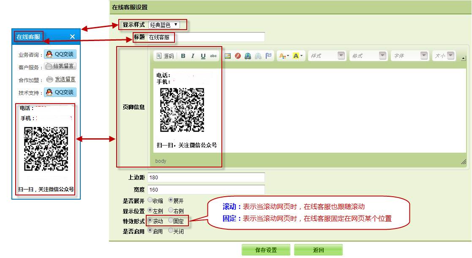Select 启用 radio button
Image resolution: width=472 pixels, height=258 pixels.
[x=150, y=231]
